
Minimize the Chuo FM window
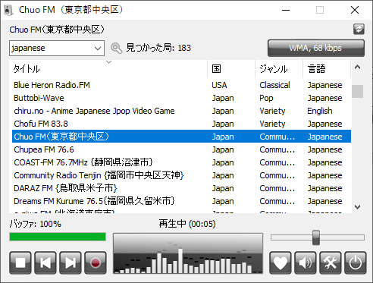(x=286, y=10)
